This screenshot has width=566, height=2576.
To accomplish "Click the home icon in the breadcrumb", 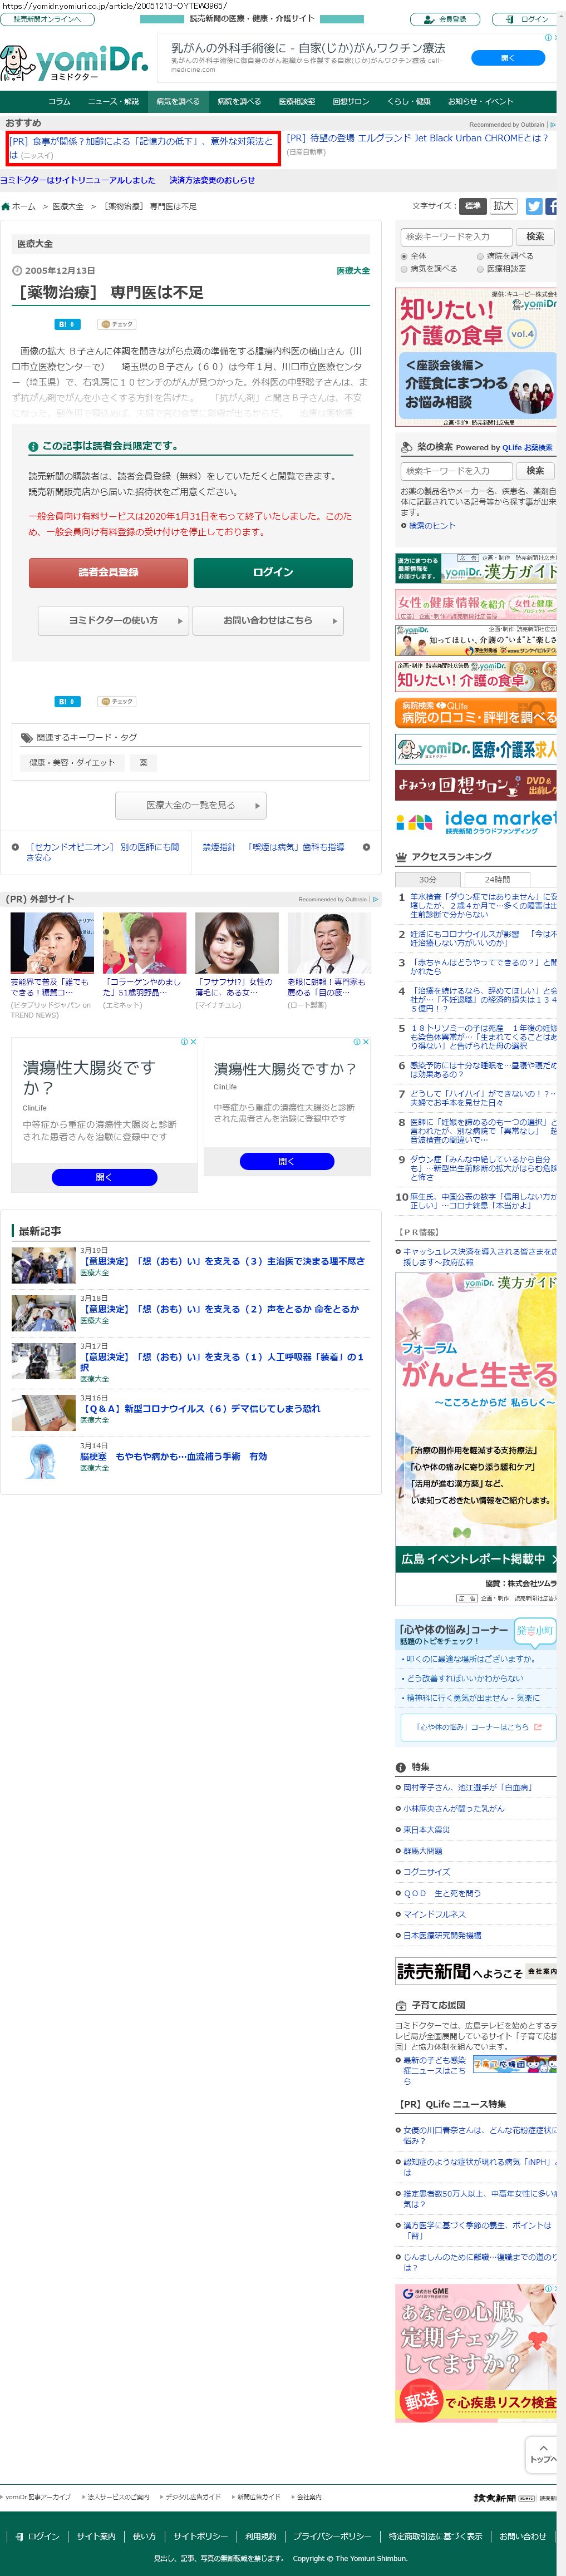I will tap(6, 207).
